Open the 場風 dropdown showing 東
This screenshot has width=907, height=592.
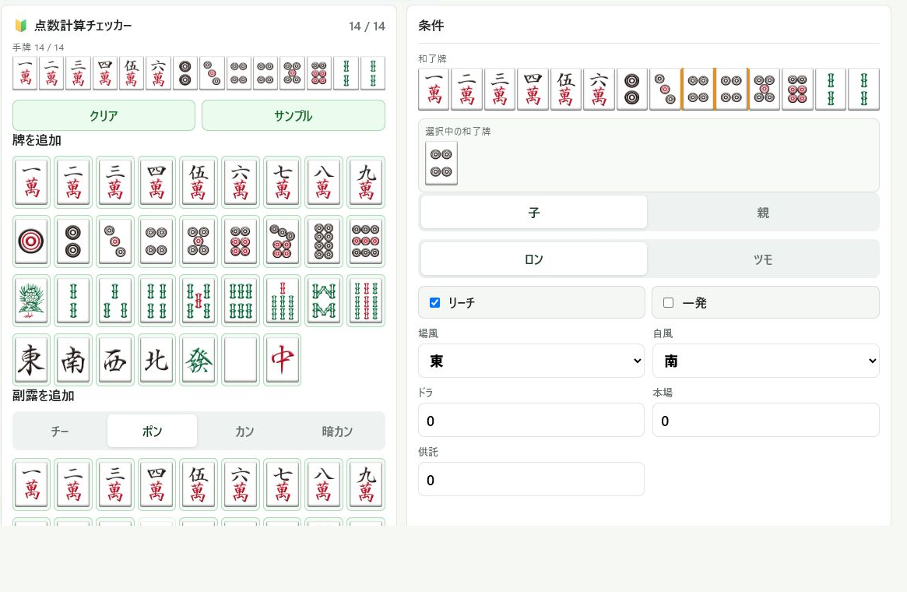pos(531,361)
